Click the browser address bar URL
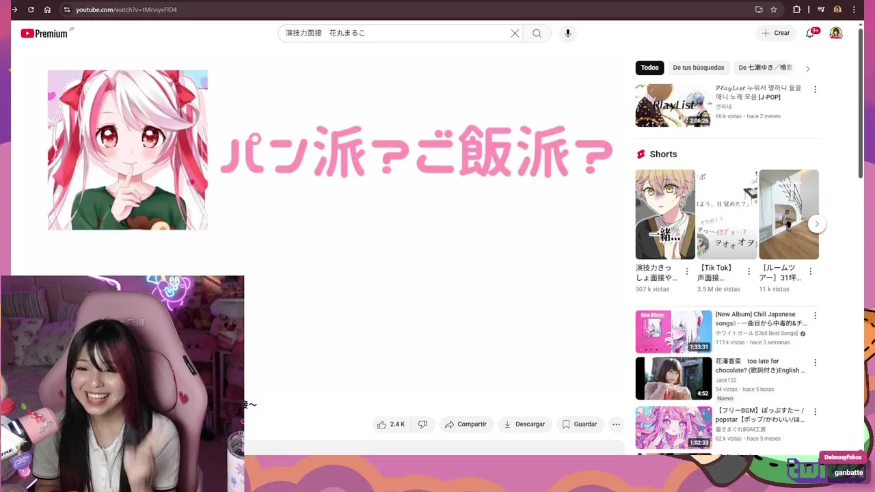This screenshot has width=875, height=492. point(126,10)
